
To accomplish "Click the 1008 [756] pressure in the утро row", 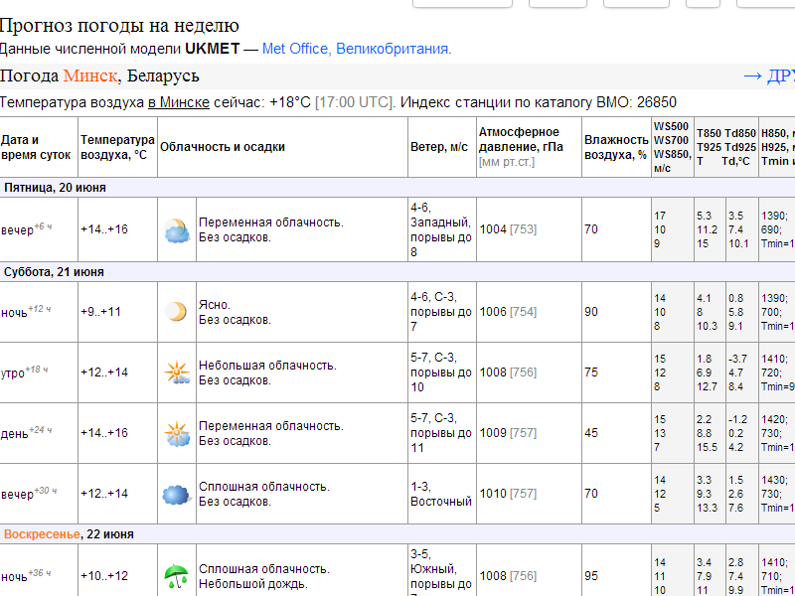I will (x=508, y=372).
